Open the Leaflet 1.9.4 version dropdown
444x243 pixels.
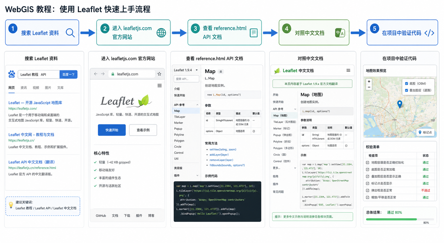click(186, 70)
